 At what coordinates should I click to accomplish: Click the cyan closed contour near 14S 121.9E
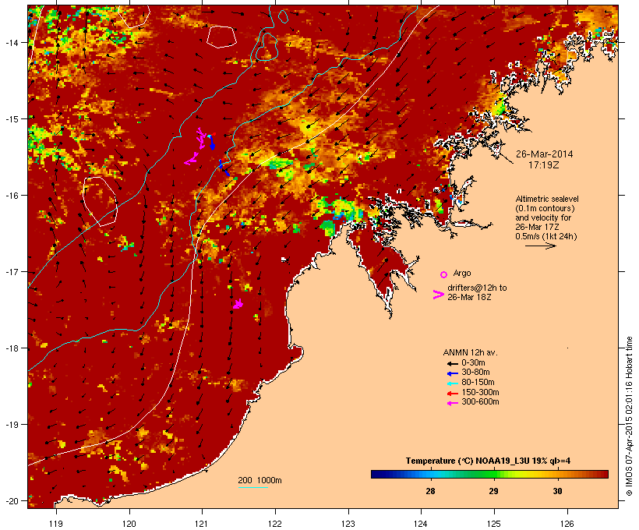[267, 47]
